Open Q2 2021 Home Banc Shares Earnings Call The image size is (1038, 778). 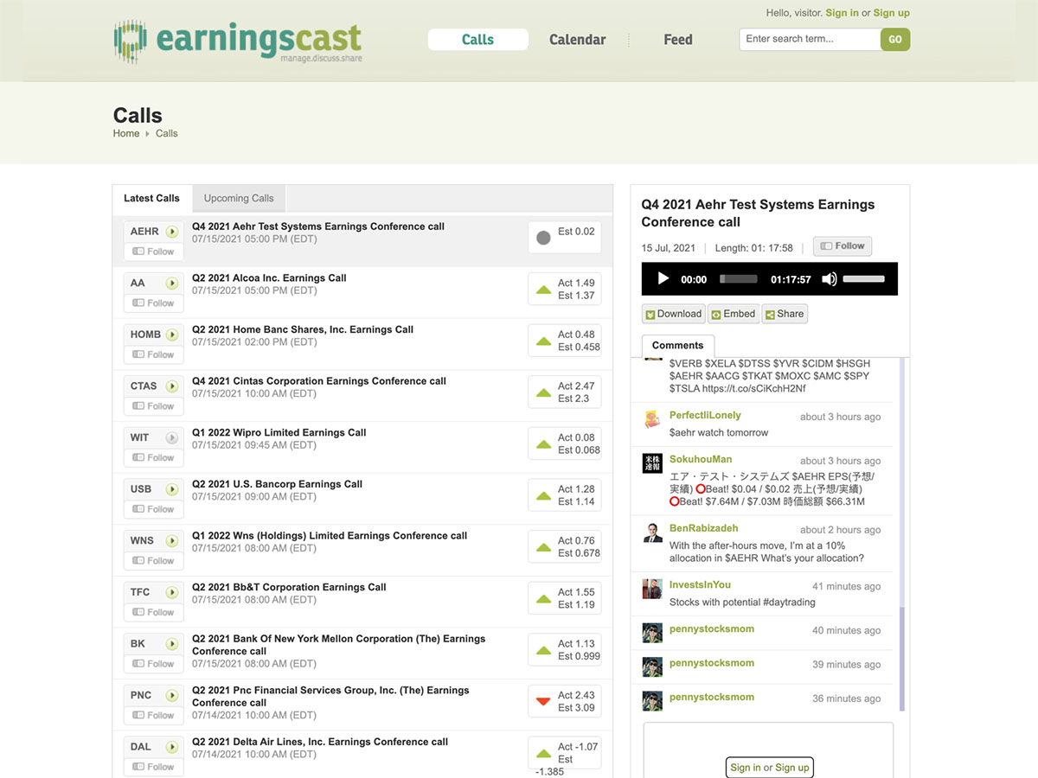303,330
